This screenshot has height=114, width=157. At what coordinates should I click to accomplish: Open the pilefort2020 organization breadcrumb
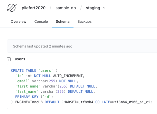tap(34, 8)
